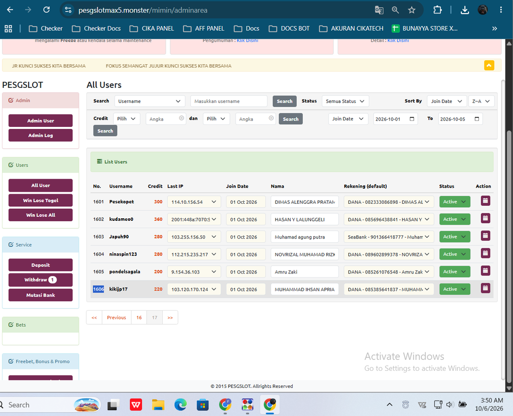Open Microsoft Edge from the taskbar
The width and height of the screenshot is (513, 416).
[180, 405]
